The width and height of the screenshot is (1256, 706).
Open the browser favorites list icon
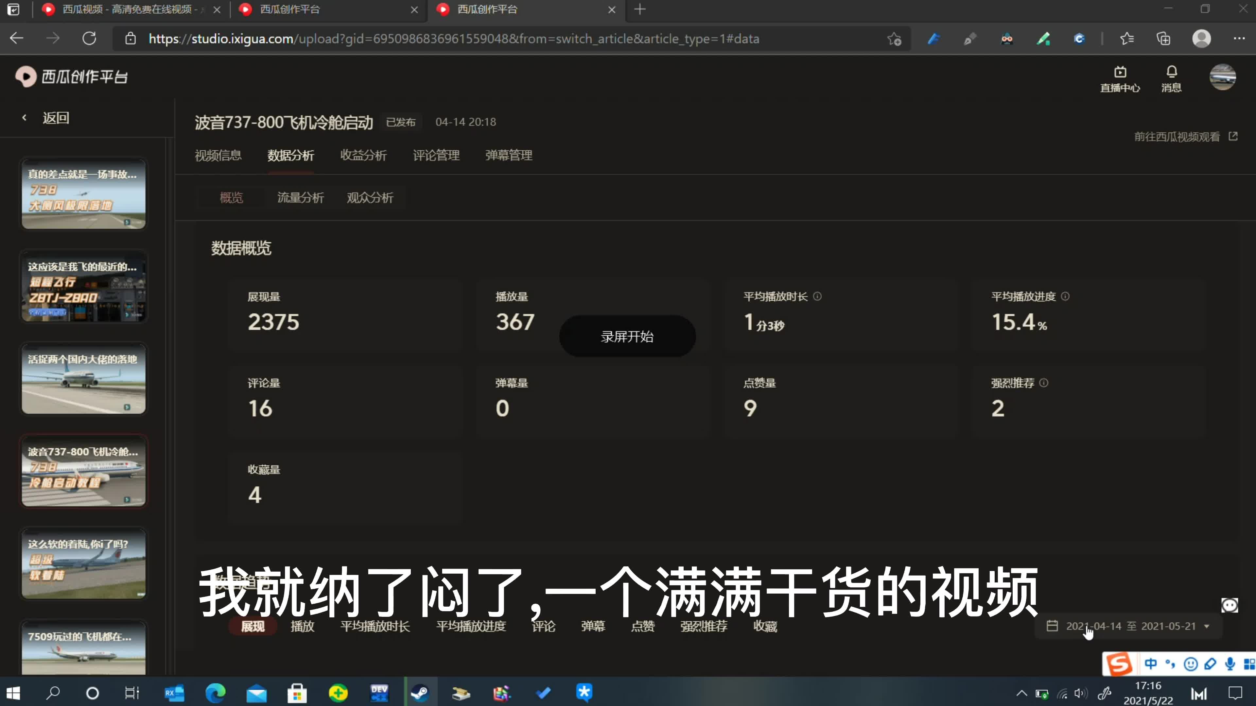pos(1127,39)
